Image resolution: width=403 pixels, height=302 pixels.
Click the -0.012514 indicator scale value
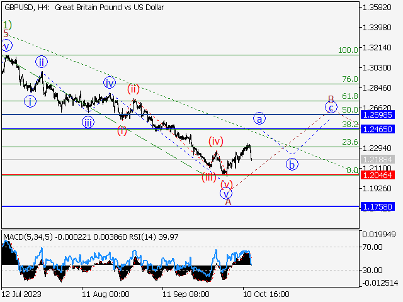click(380, 283)
